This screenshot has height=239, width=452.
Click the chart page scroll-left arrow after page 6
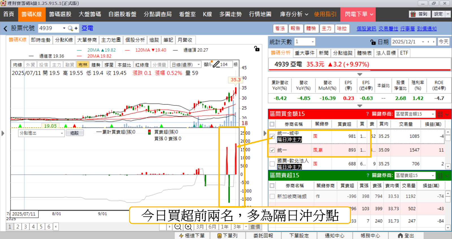tap(56, 227)
